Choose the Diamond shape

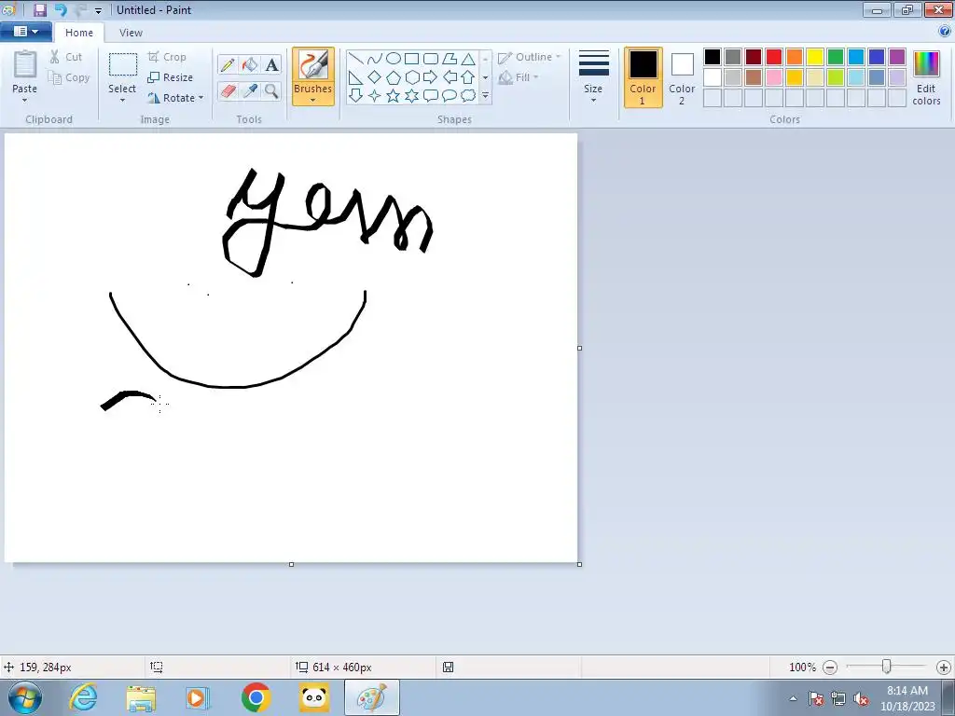(x=375, y=77)
